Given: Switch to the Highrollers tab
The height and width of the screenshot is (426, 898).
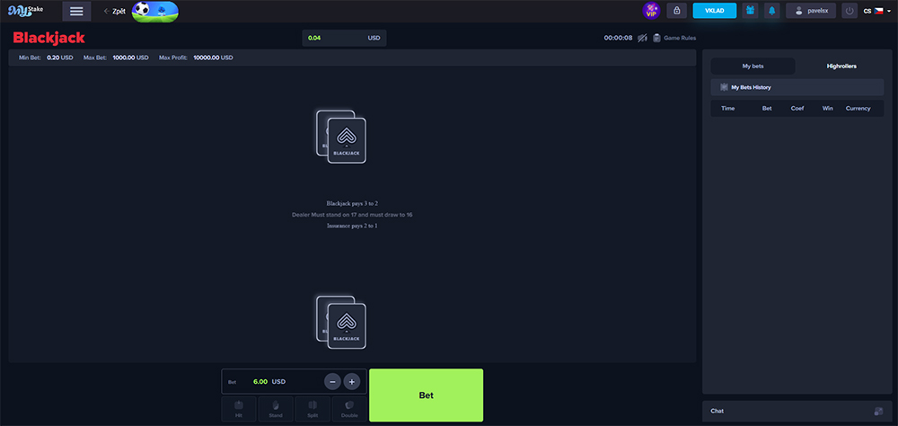Looking at the screenshot, I should (841, 66).
